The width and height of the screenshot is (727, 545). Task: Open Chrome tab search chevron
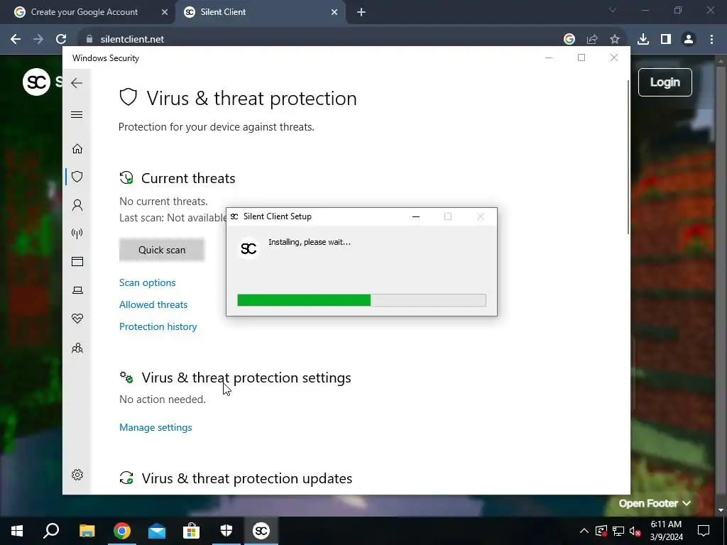coord(613,10)
